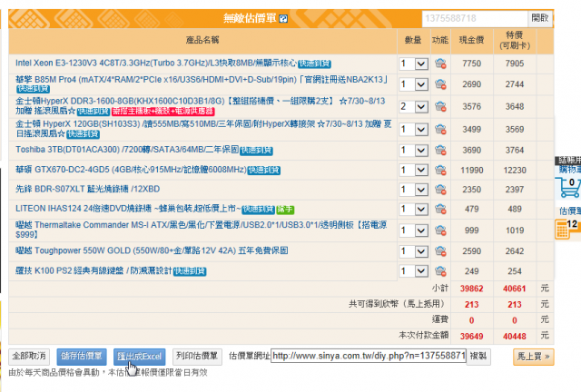Open the shopping cart sidebar icon

(568, 188)
